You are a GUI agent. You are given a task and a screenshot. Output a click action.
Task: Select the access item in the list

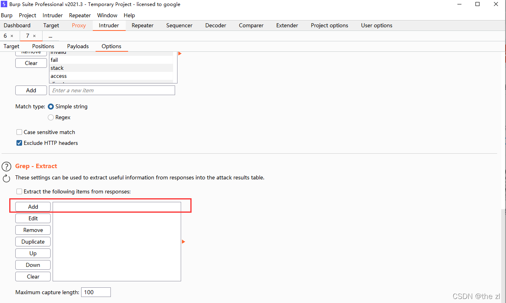(x=111, y=76)
